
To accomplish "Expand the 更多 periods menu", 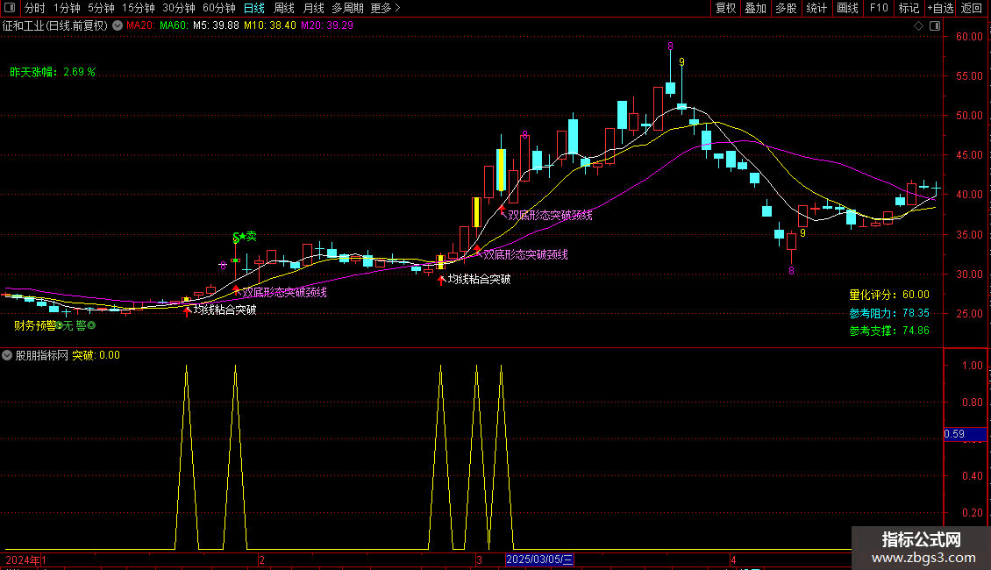I will (385, 8).
